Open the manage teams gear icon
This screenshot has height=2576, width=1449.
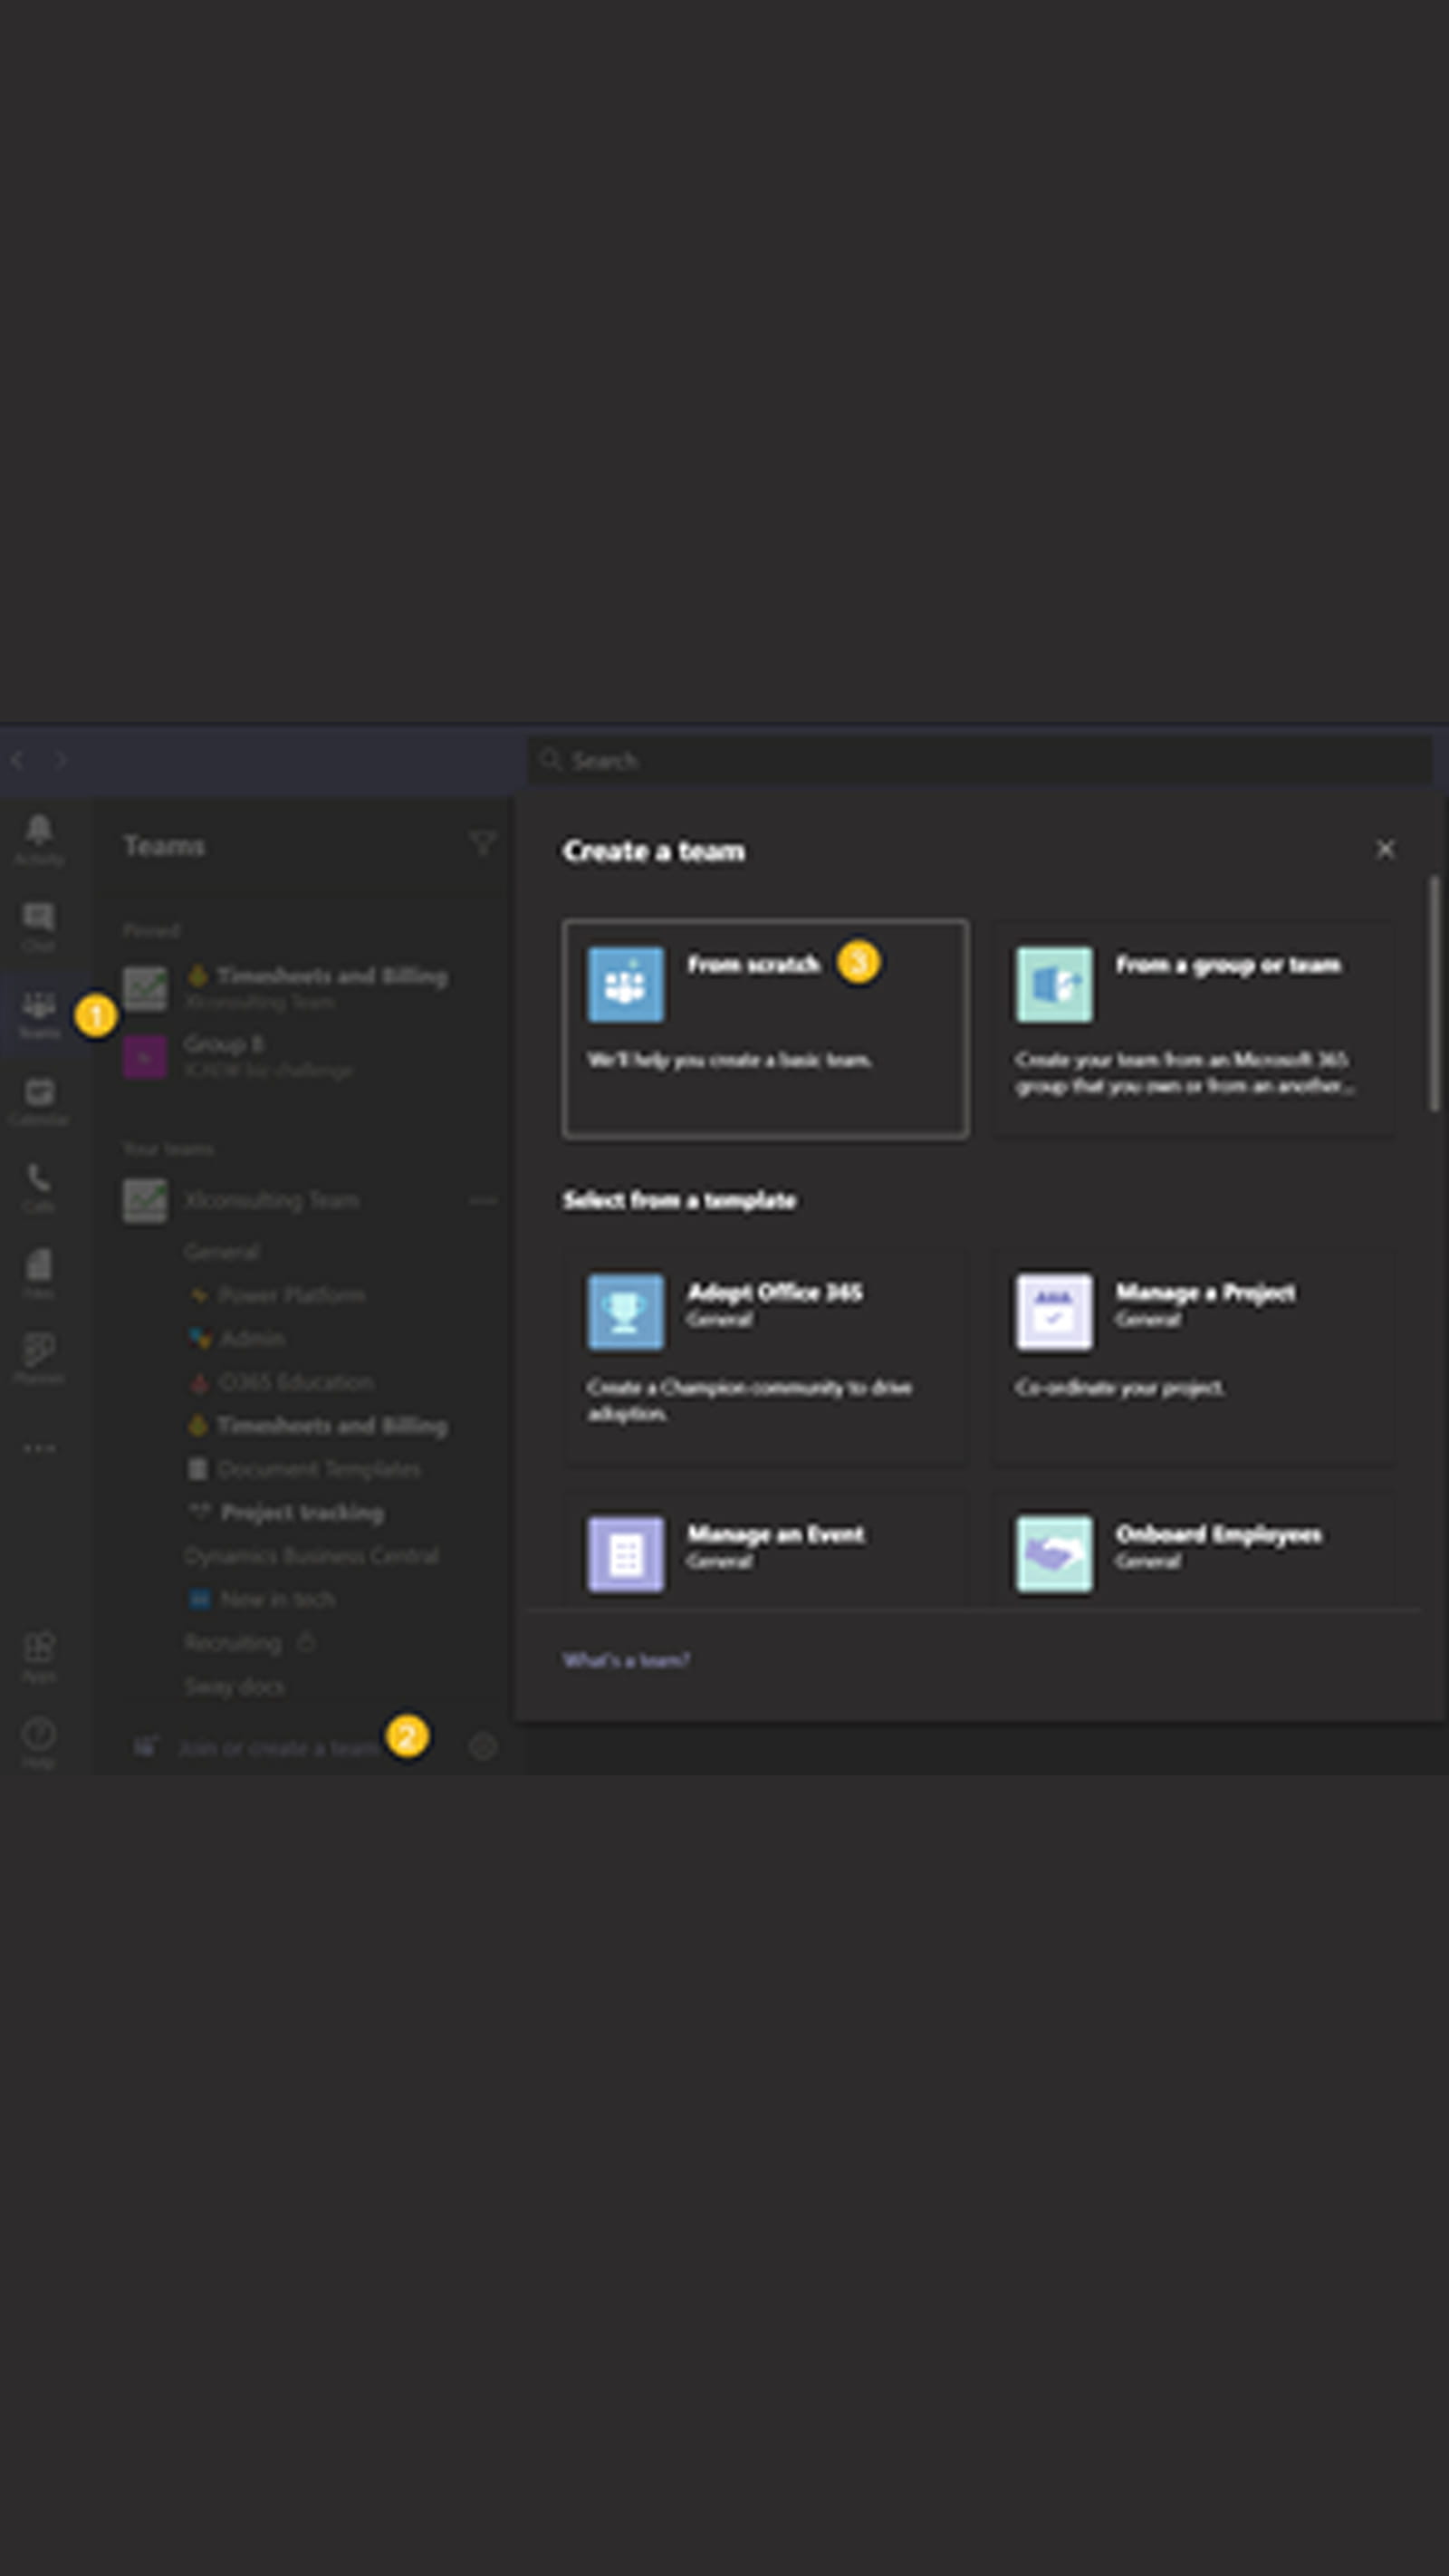point(483,1746)
